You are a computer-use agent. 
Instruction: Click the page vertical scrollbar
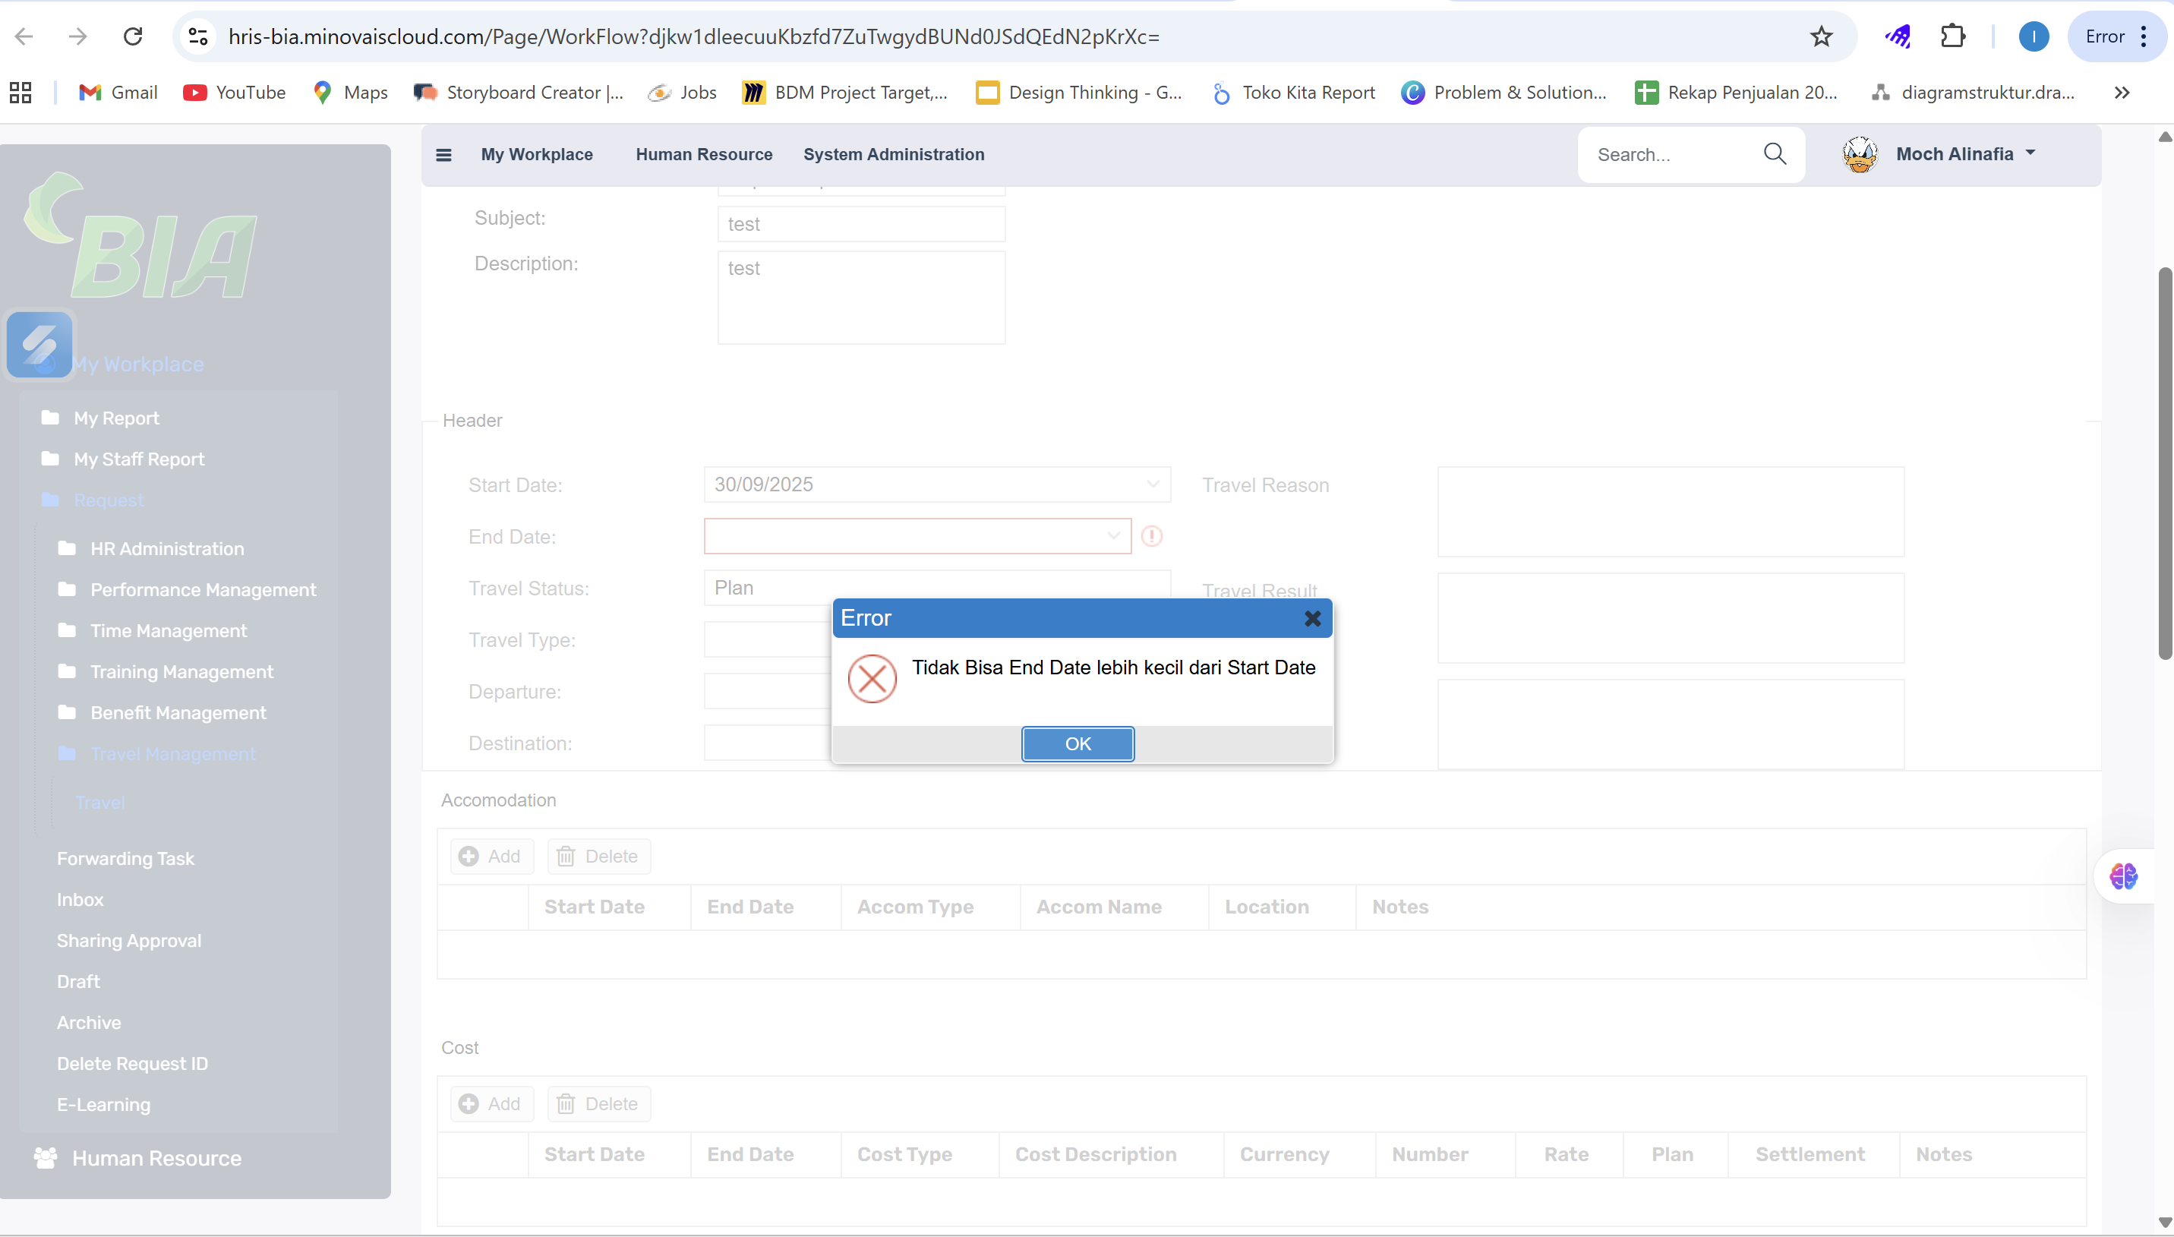pos(2165,463)
